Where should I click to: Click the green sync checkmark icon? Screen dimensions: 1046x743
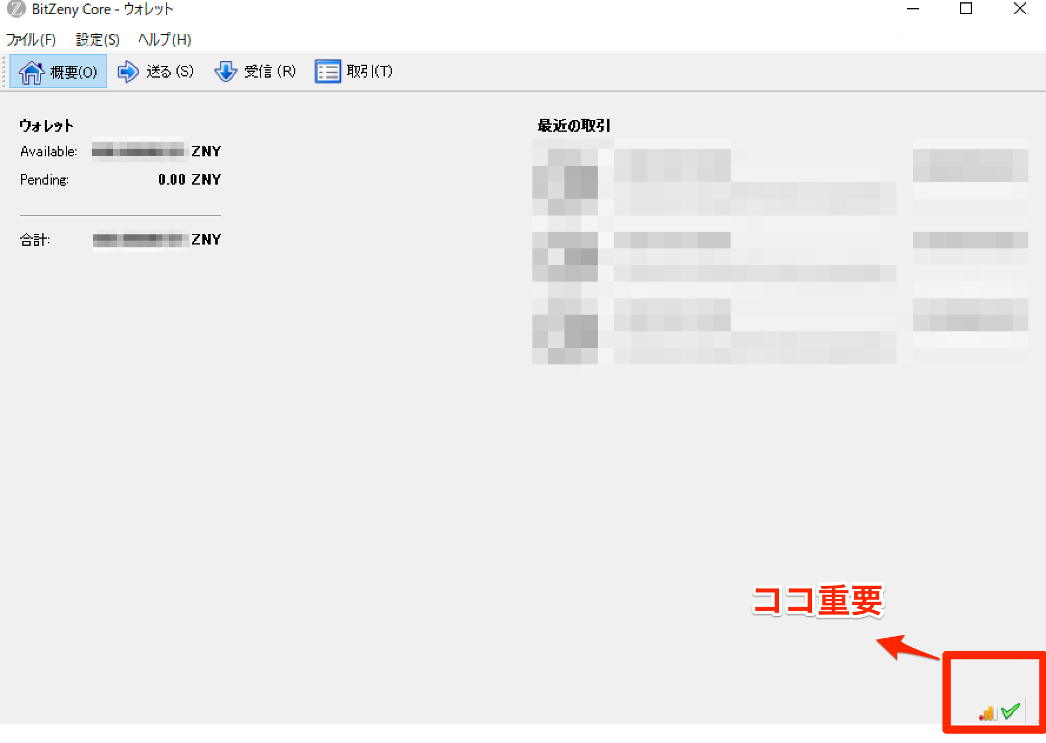coord(1010,711)
